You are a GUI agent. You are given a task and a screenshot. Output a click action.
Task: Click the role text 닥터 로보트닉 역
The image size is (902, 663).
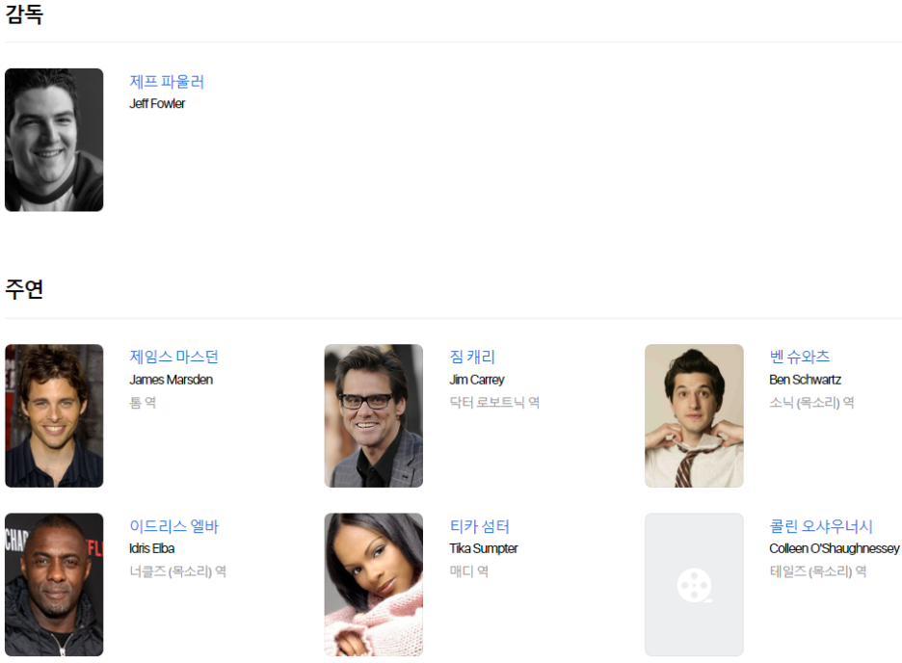[494, 403]
